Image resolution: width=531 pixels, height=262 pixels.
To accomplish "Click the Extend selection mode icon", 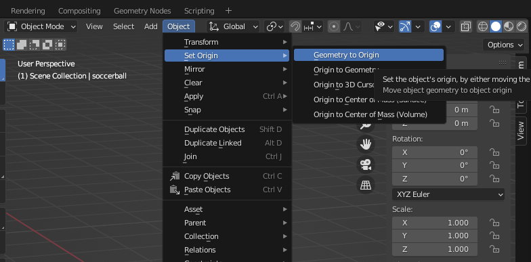I will [22, 45].
